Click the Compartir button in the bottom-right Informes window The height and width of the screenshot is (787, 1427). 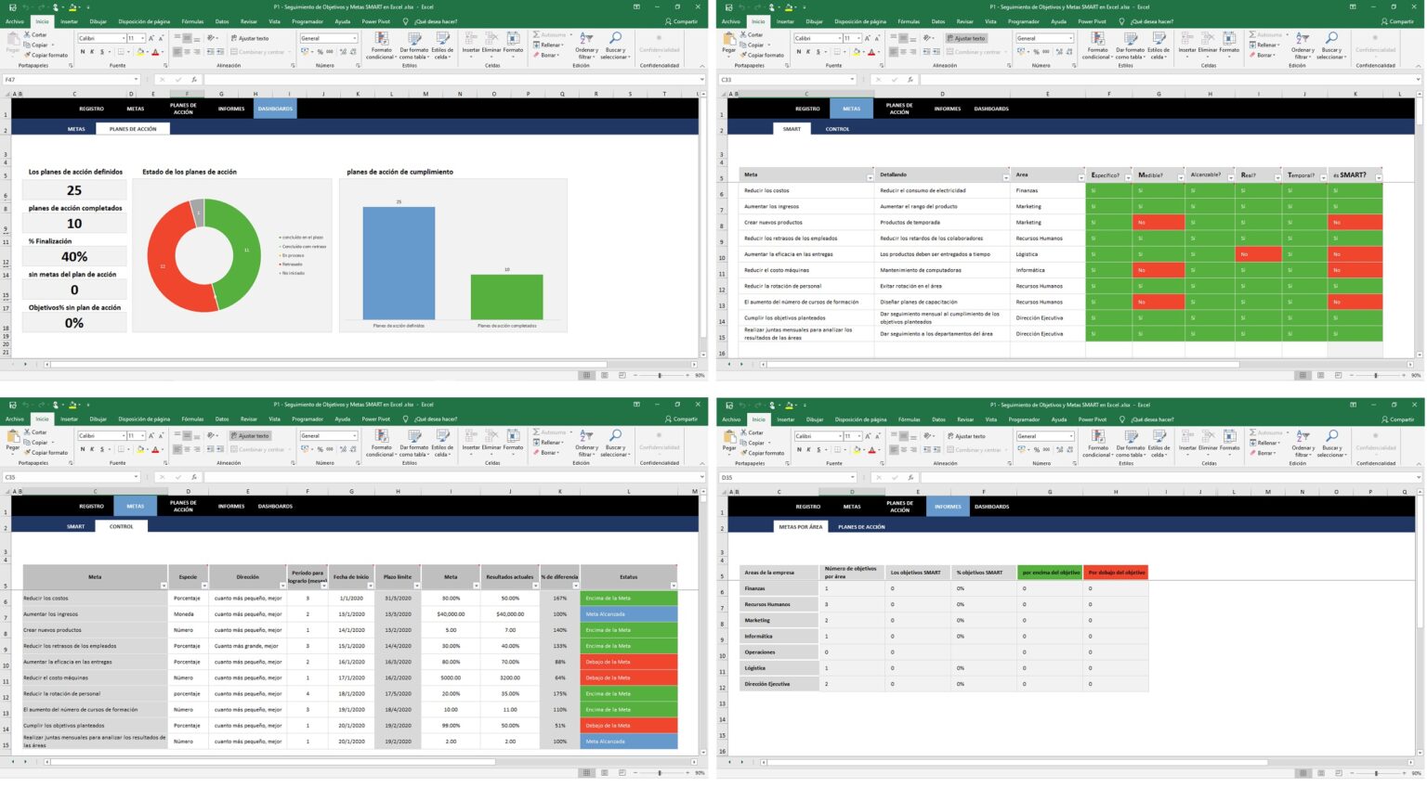coord(1398,419)
